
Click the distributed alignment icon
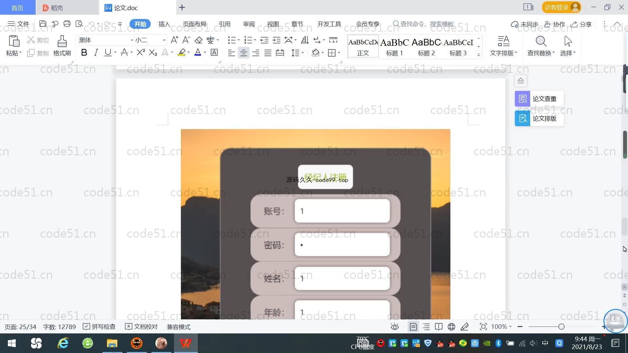click(x=280, y=53)
